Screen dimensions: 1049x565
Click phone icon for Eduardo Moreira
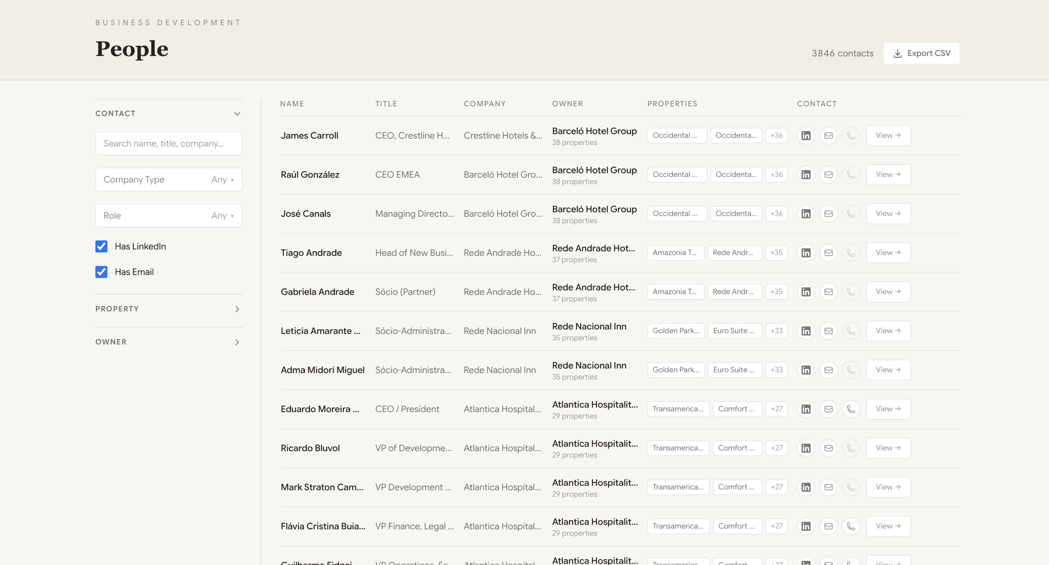click(x=851, y=409)
